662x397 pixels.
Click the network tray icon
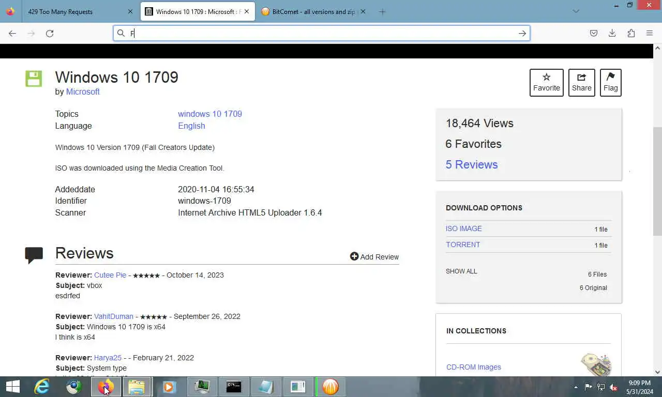[x=601, y=387]
